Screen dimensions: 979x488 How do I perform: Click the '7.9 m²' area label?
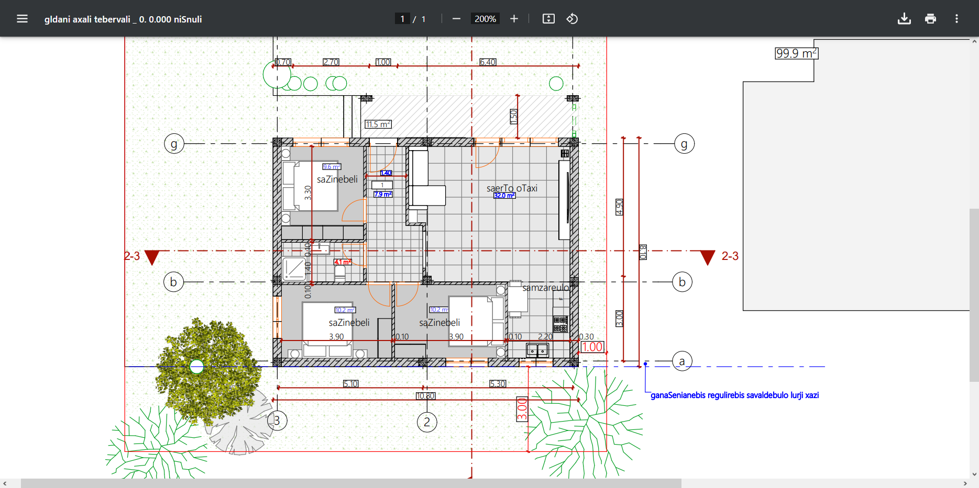[x=383, y=195]
